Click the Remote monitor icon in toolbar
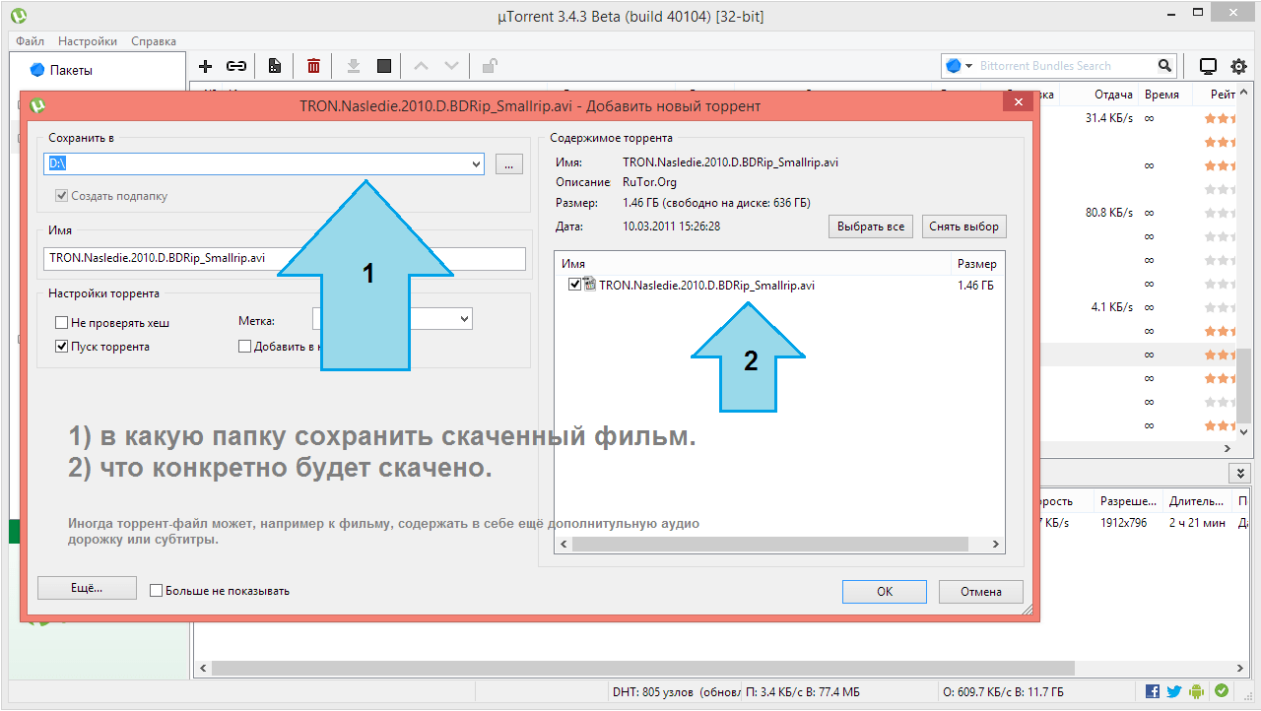This screenshot has width=1261, height=711. click(1208, 66)
